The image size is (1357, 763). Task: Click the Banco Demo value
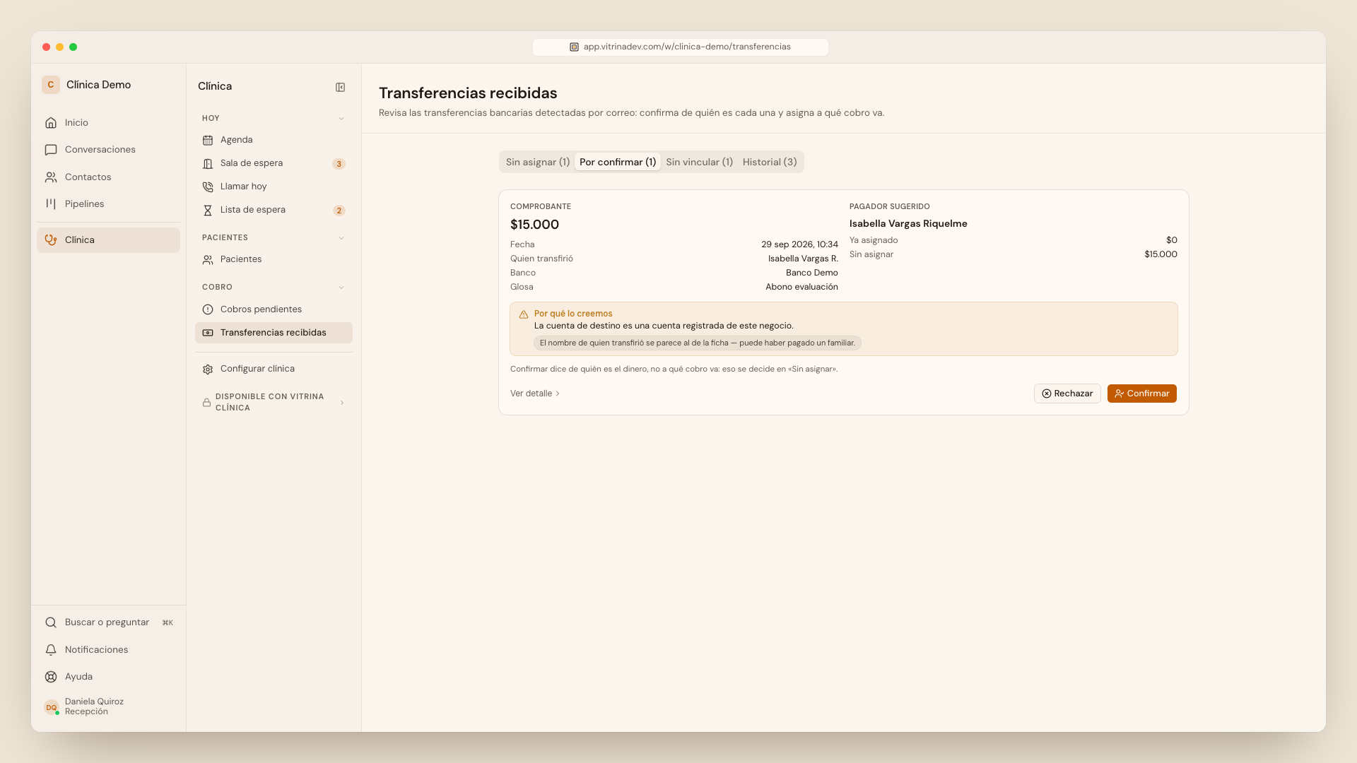812,273
